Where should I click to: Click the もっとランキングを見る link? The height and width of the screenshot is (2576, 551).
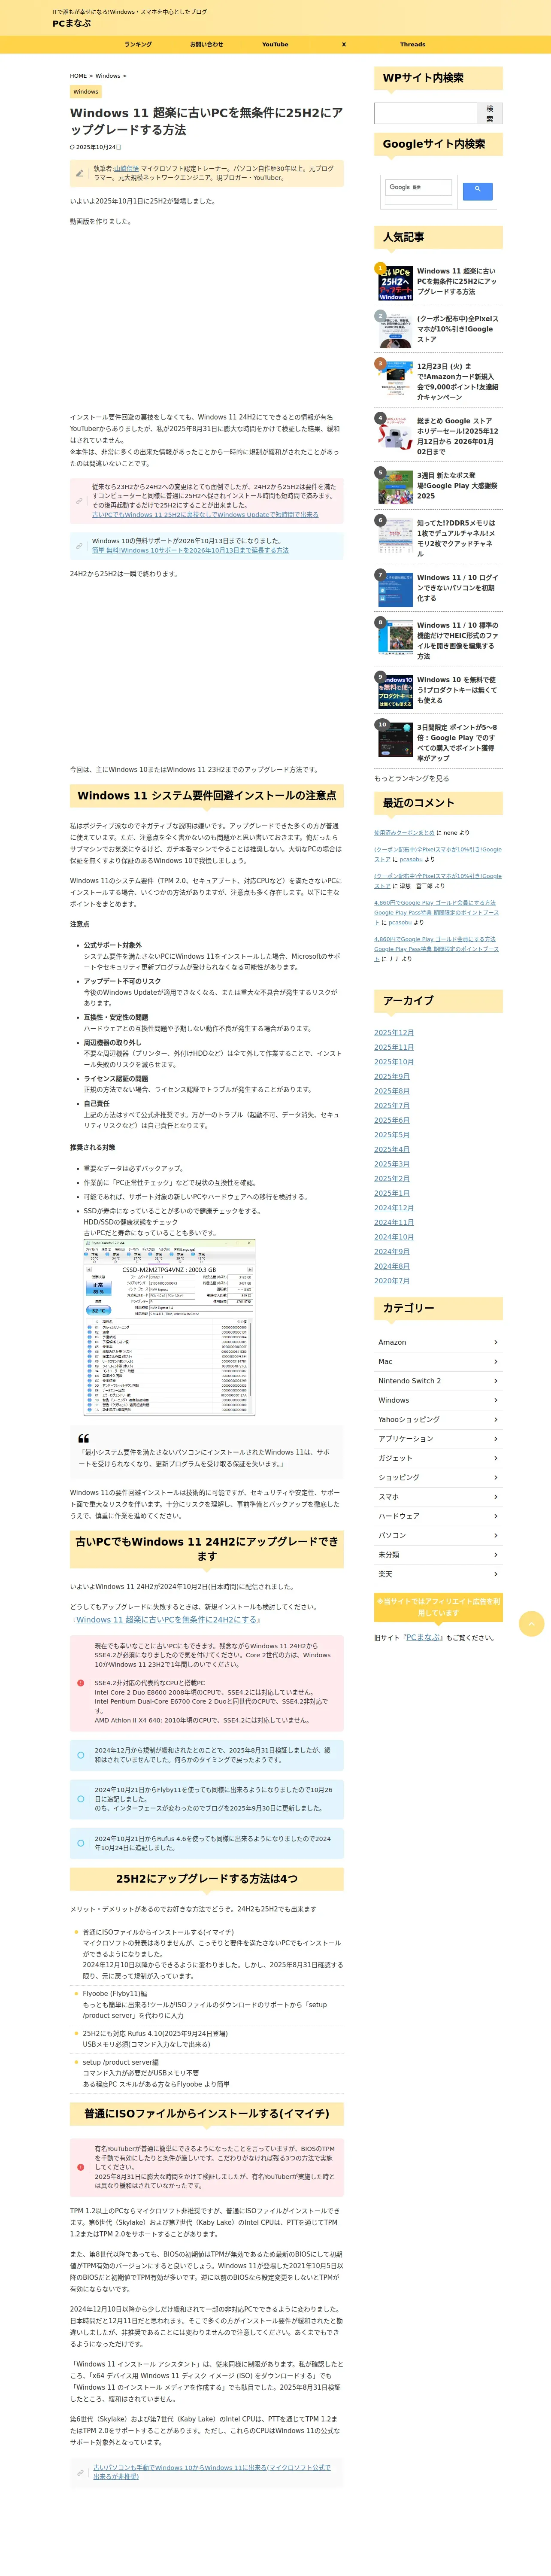tap(412, 778)
